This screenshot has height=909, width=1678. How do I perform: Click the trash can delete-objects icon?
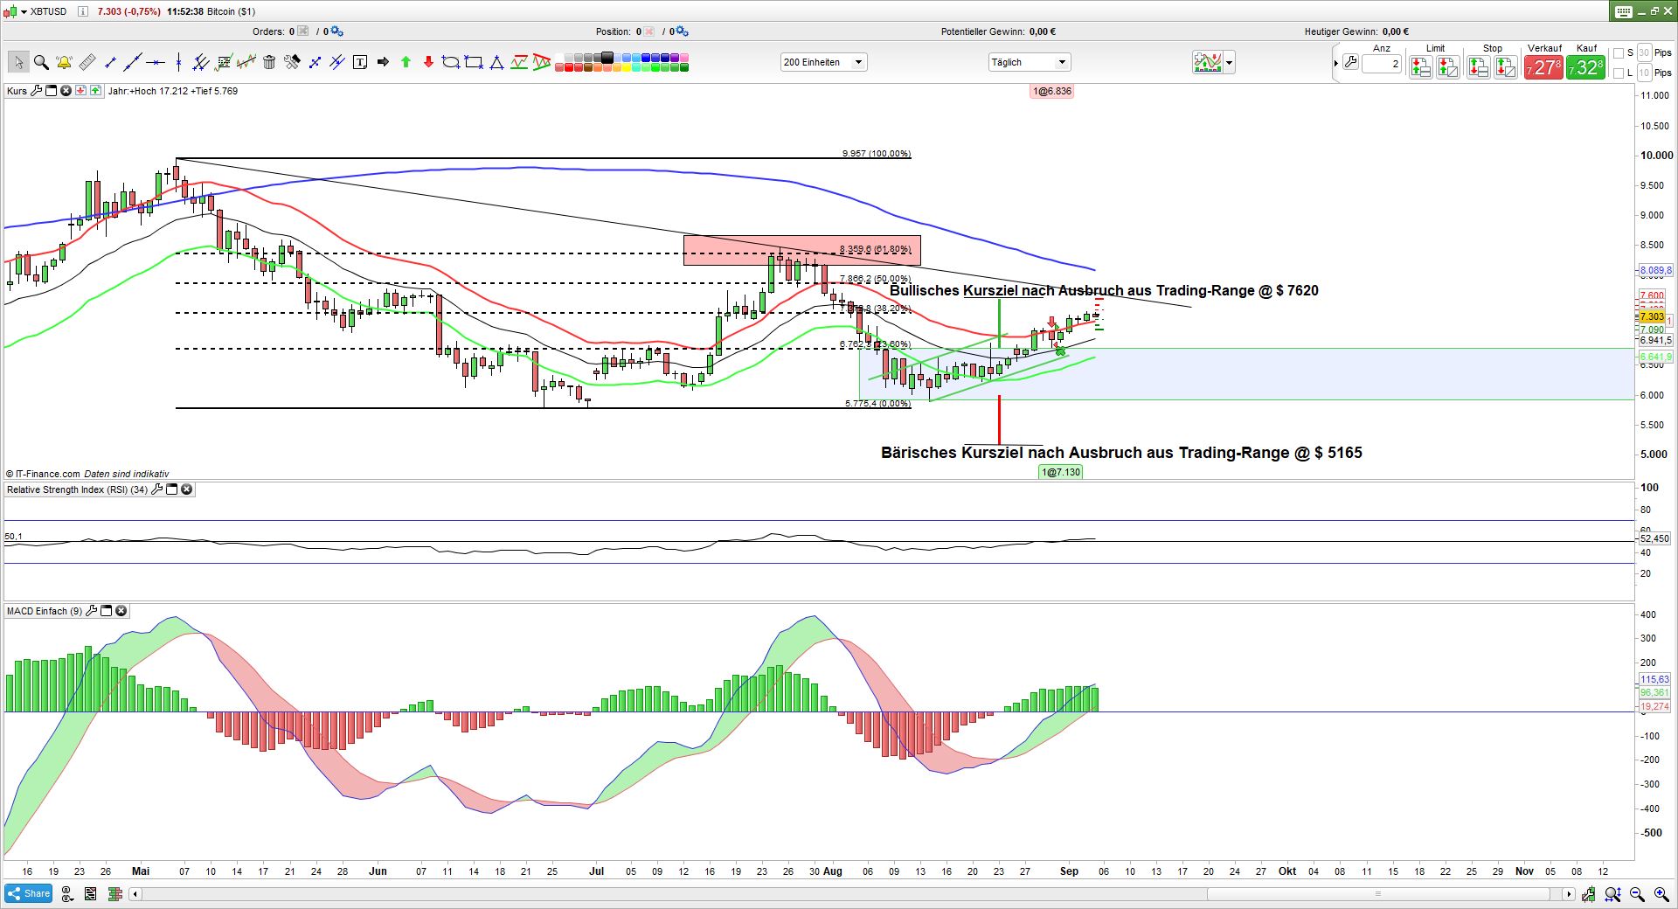click(x=269, y=62)
